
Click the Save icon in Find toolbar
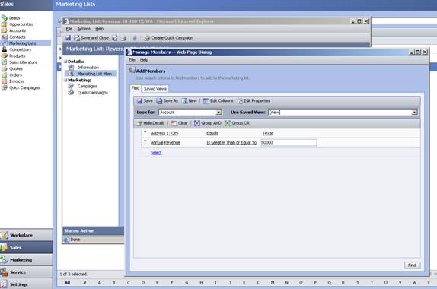click(139, 101)
